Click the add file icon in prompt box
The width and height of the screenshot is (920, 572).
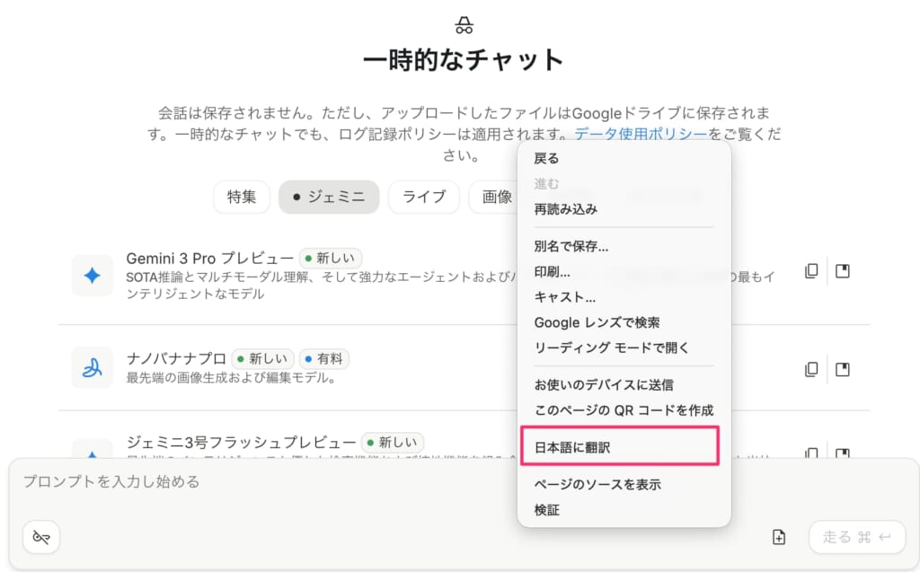(779, 537)
